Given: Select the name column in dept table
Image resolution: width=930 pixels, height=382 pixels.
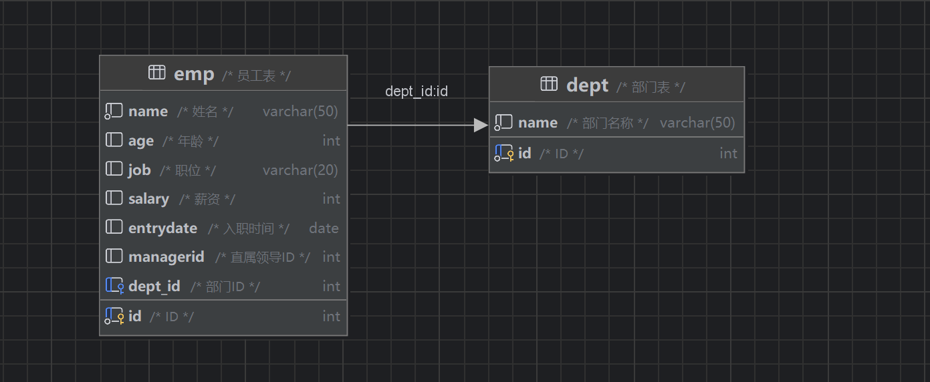Looking at the screenshot, I should click(x=538, y=123).
